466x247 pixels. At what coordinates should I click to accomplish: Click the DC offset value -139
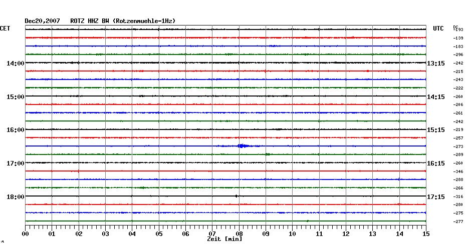[458, 38]
